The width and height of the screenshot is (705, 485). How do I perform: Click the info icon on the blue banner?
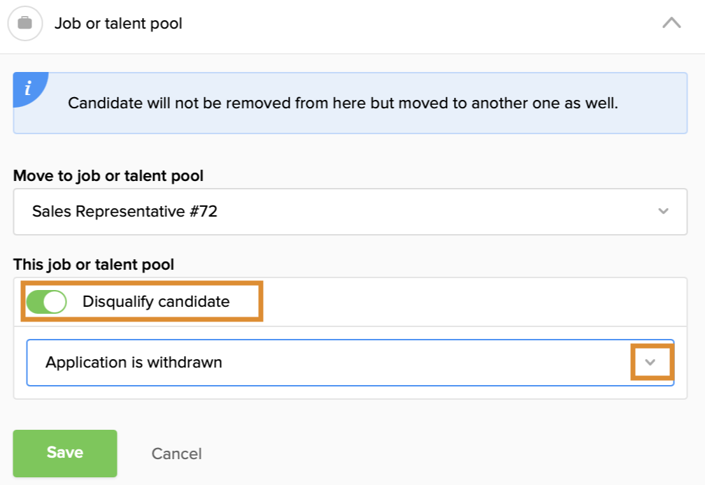point(27,88)
